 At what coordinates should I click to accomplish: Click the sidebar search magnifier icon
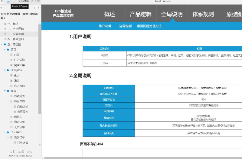point(1,7)
